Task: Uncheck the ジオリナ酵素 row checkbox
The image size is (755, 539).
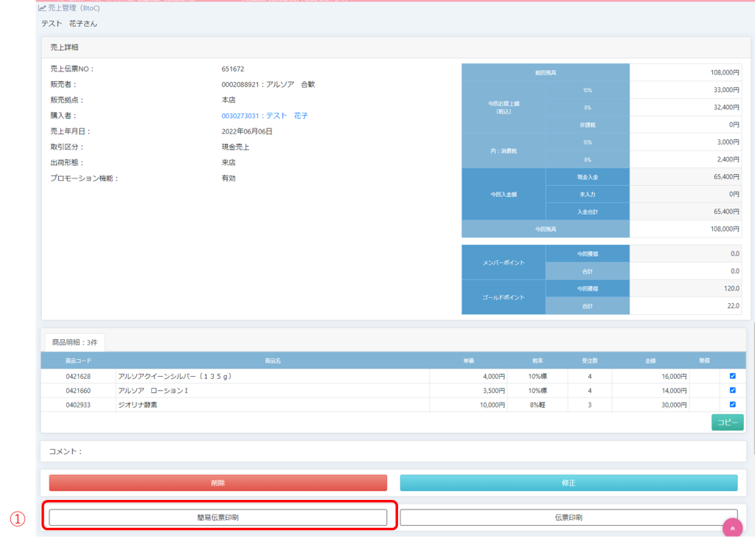Action: 732,405
